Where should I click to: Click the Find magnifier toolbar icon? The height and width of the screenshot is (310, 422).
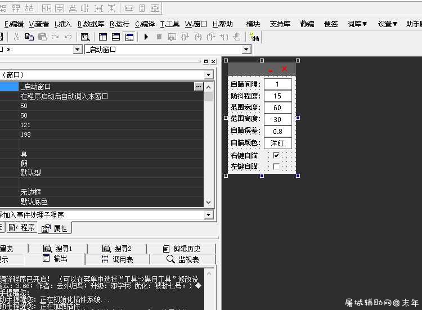85,37
